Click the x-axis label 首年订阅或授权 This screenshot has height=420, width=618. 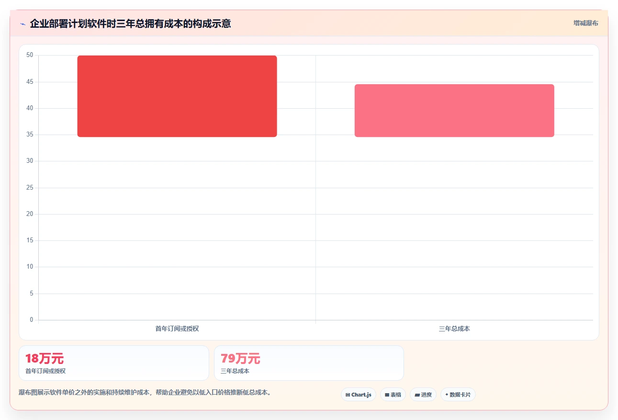(x=177, y=329)
